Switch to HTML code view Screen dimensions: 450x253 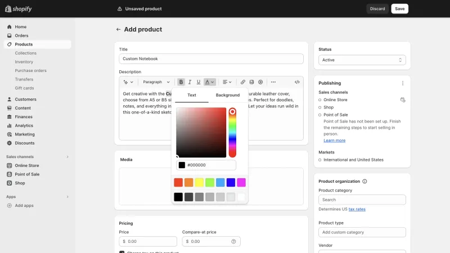[297, 82]
